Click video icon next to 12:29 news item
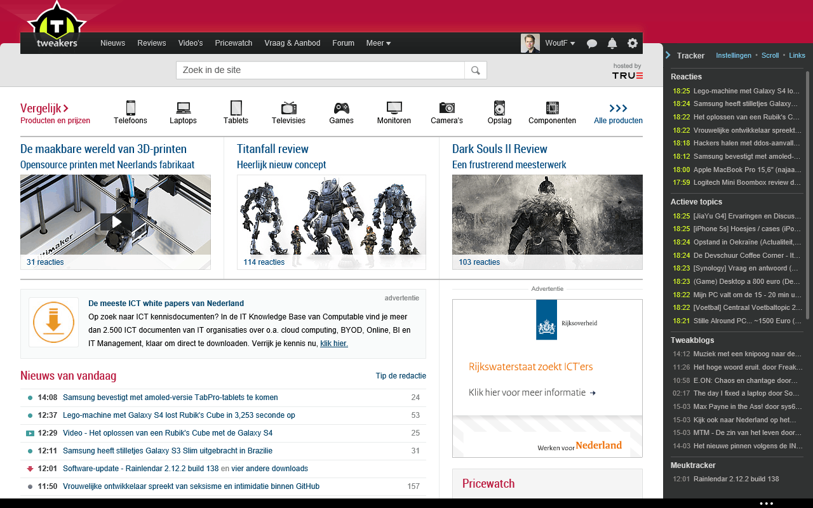The width and height of the screenshot is (813, 508). click(30, 433)
